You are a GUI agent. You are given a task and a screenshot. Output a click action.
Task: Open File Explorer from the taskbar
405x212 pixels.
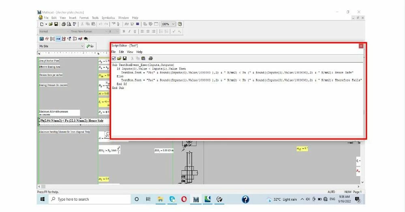[160, 199]
